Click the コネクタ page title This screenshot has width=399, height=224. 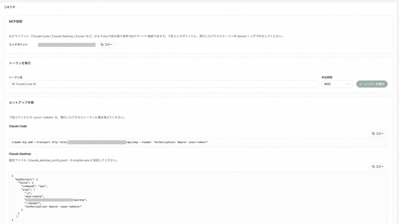(x=9, y=7)
